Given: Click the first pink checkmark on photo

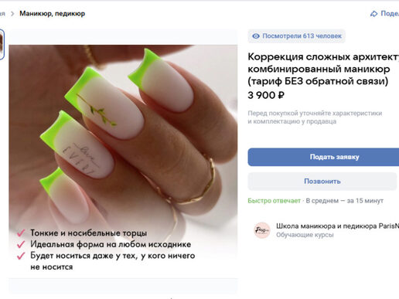Looking at the screenshot, I should [21, 233].
